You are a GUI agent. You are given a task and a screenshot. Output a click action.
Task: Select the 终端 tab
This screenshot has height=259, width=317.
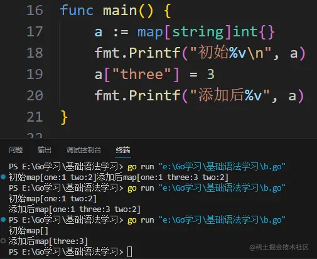click(123, 150)
